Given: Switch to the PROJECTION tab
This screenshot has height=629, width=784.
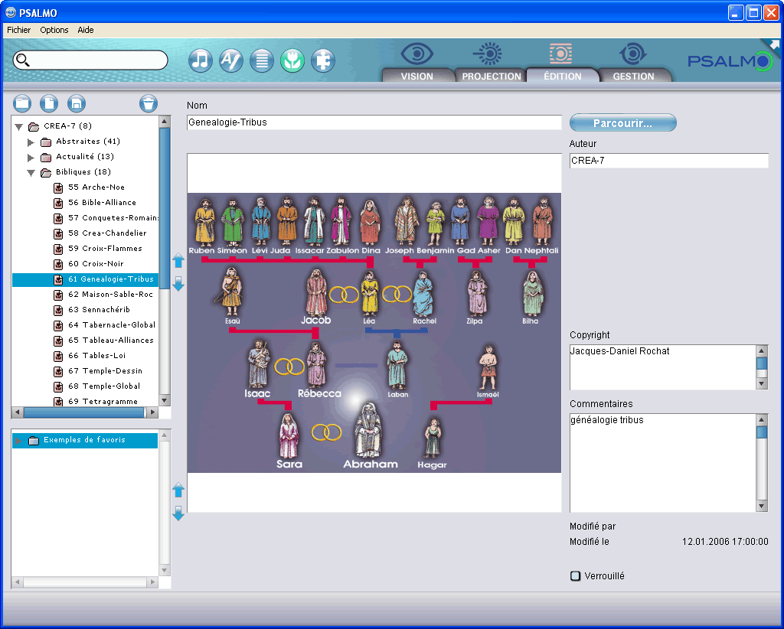Looking at the screenshot, I should coord(491,76).
